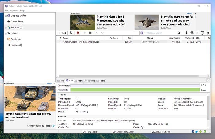
Task: Click the chat bubbles toolbar icon
Action: [192, 33]
